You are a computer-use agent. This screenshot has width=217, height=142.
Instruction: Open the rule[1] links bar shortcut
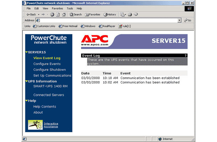click(125, 26)
